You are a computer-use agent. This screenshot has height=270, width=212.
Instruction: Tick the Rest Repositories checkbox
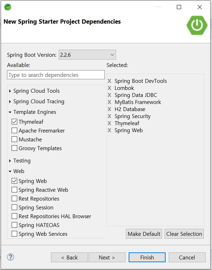tap(14, 198)
